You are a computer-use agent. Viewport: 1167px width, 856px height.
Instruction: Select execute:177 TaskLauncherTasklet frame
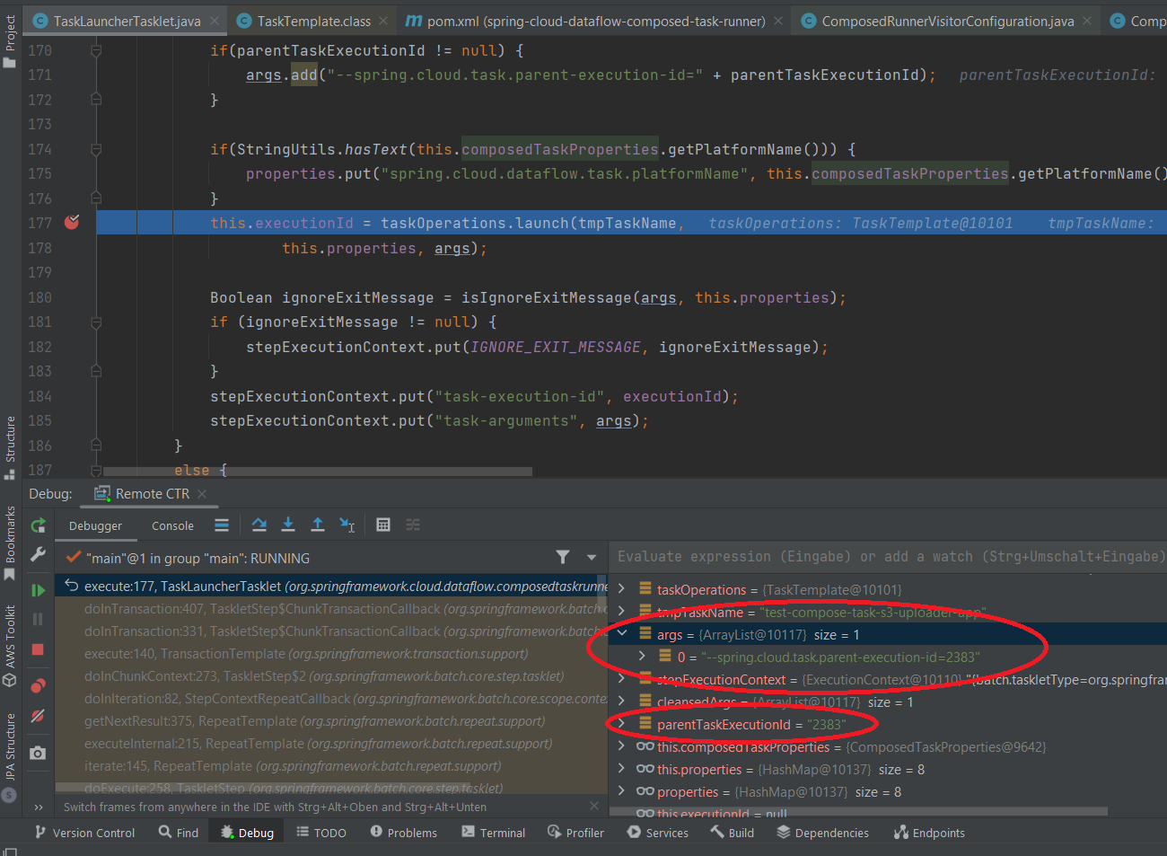tap(333, 586)
